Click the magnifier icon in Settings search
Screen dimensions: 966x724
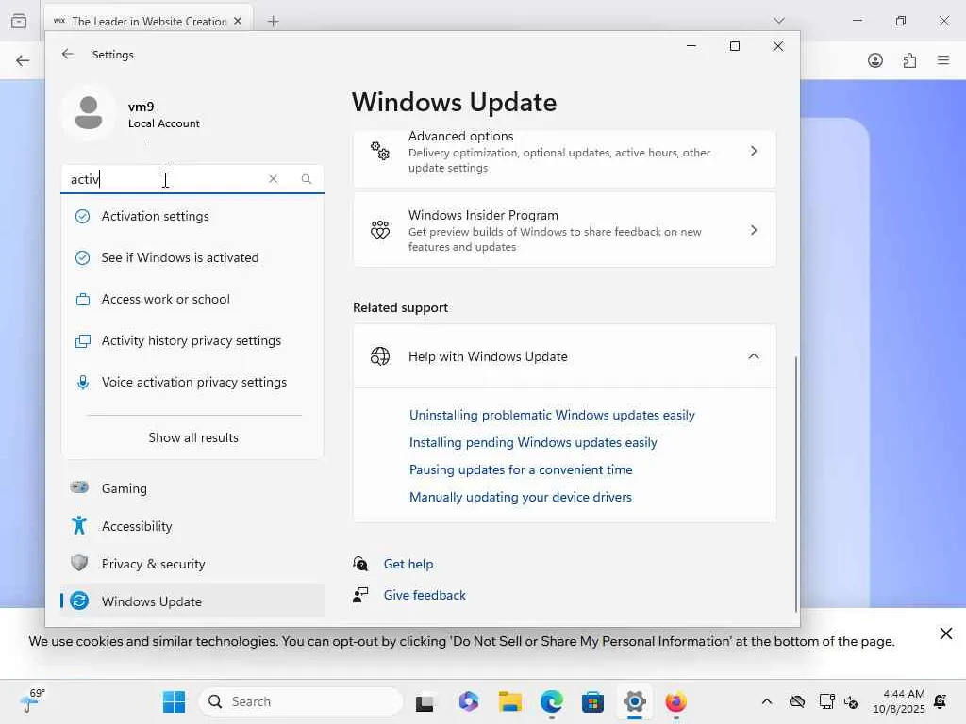(x=307, y=178)
